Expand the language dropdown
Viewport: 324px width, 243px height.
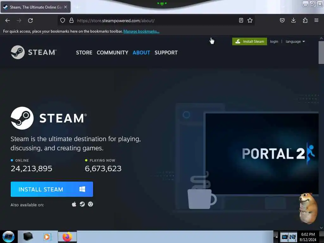click(295, 41)
